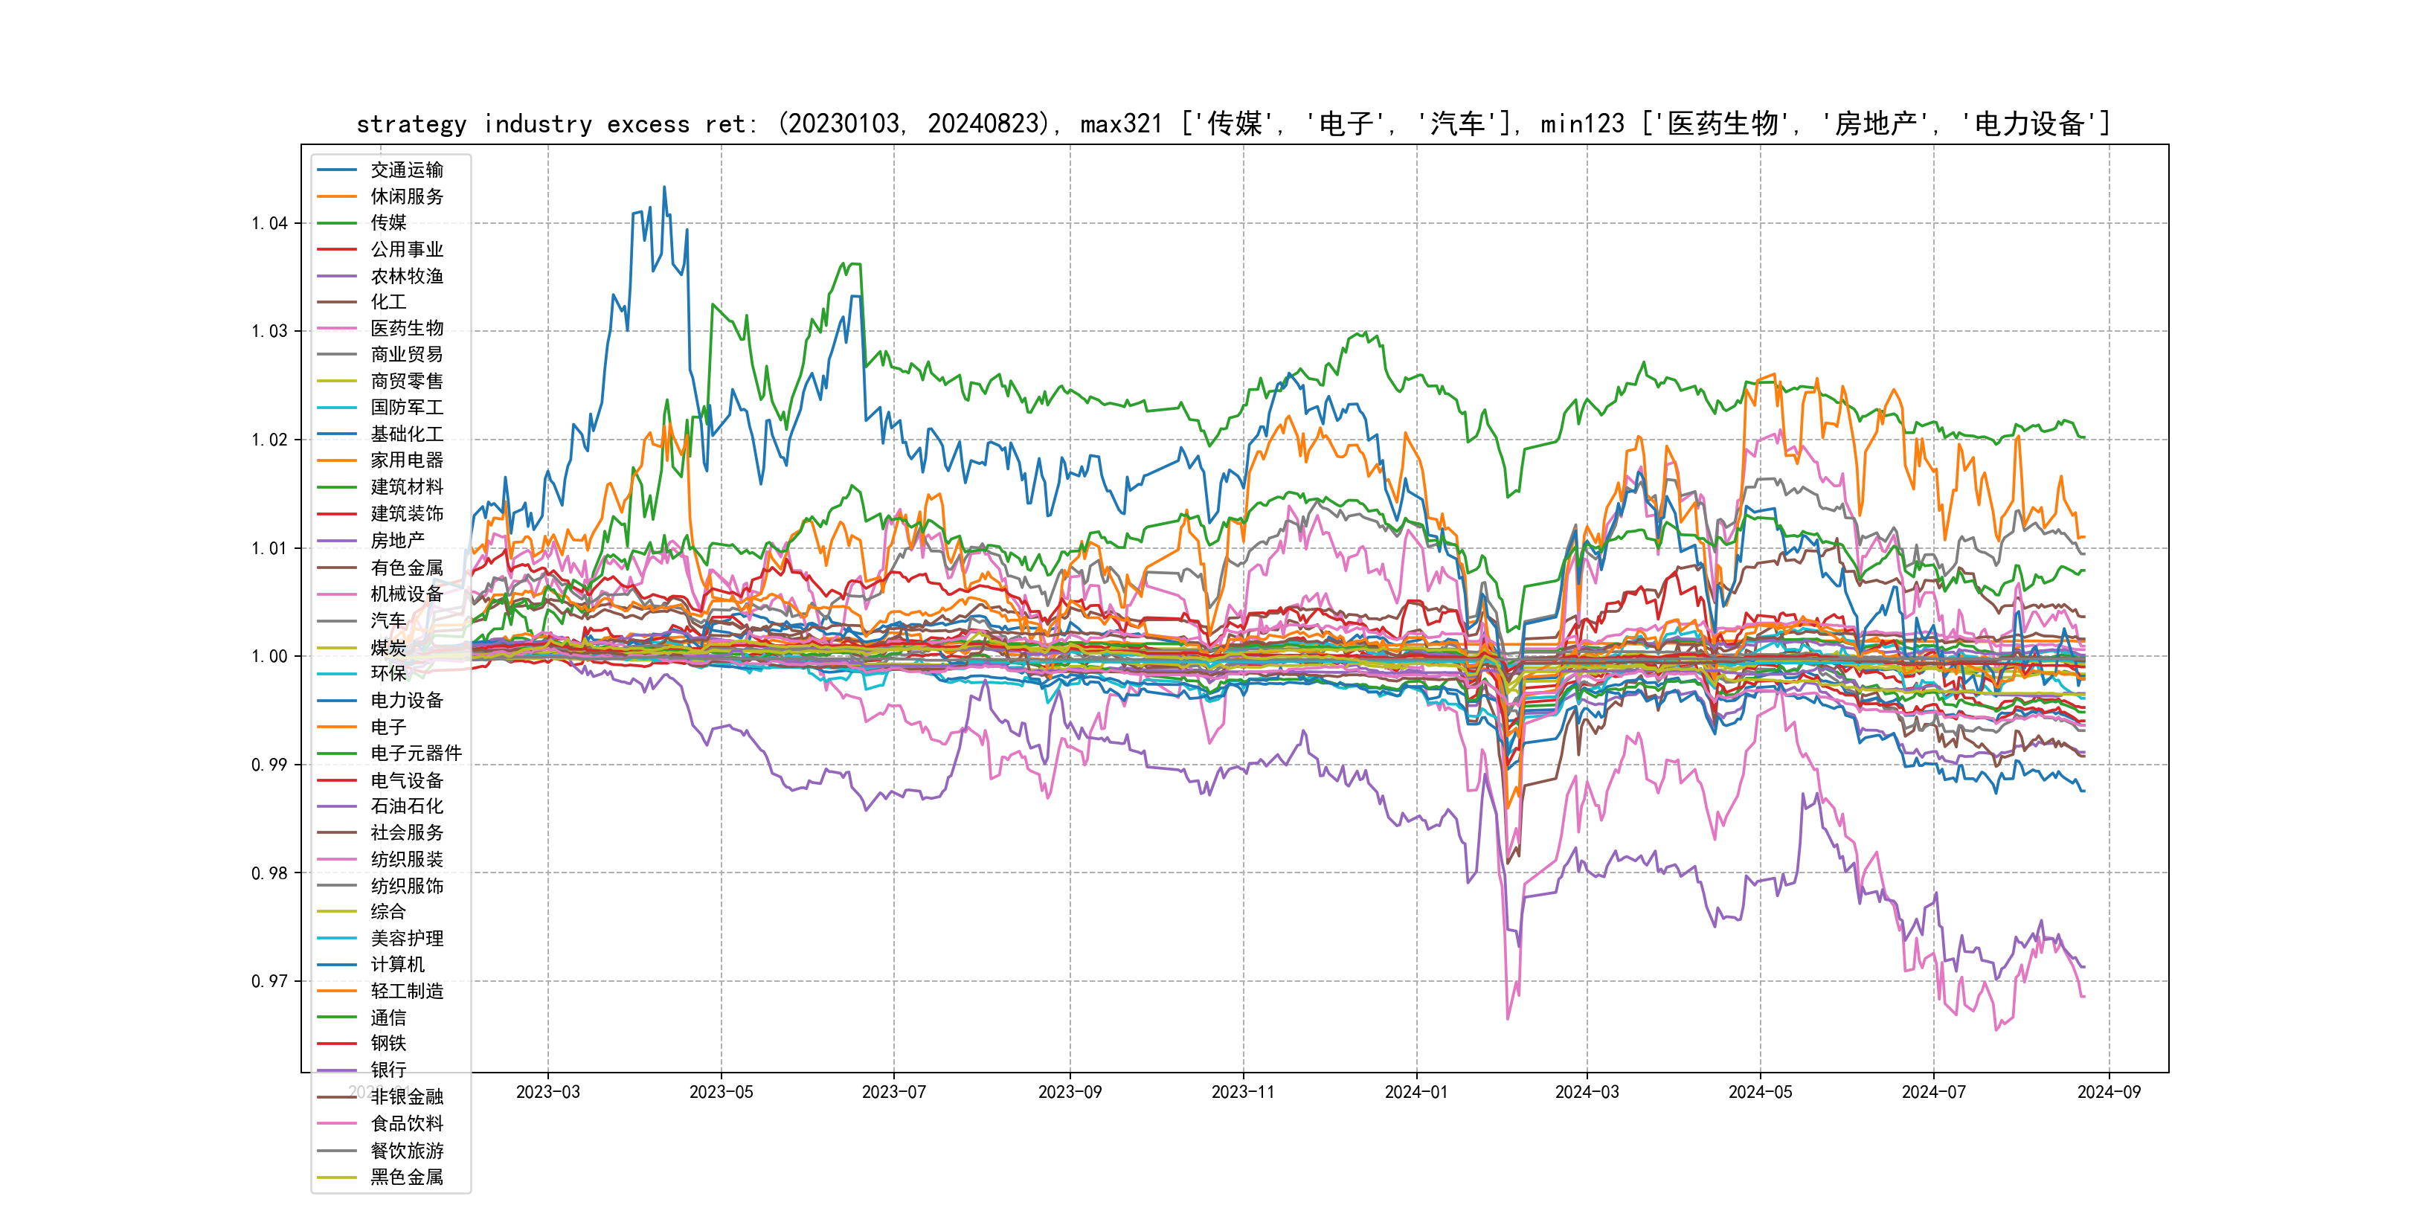The height and width of the screenshot is (1205, 2410).
Task: Click the 1.04 y-axis tick label
Action: tap(269, 224)
